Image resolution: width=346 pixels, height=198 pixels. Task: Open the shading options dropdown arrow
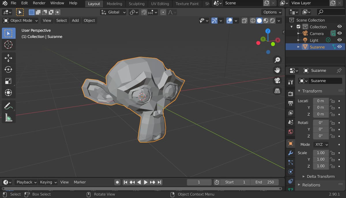279,21
